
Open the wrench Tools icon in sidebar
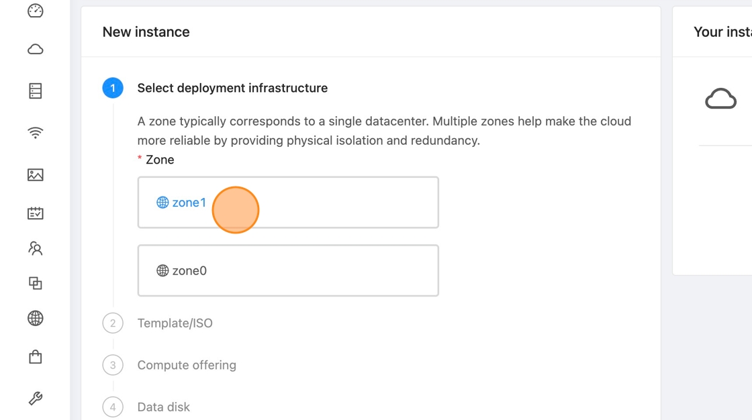[36, 399]
